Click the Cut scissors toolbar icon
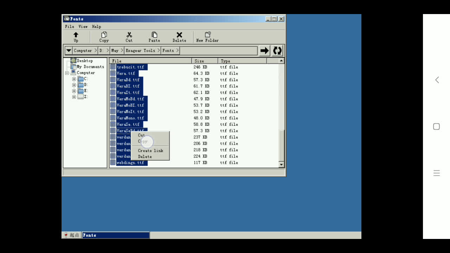Viewport: 450px width, 253px height. pos(129,35)
